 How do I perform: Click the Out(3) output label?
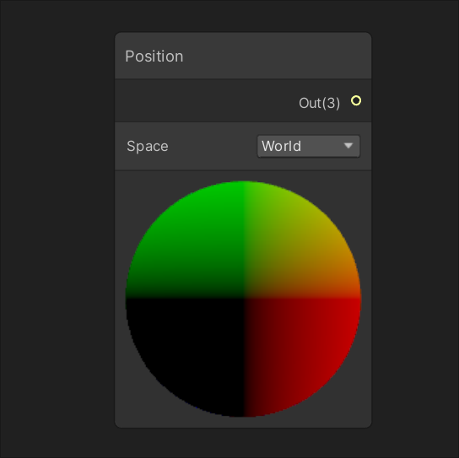[320, 103]
